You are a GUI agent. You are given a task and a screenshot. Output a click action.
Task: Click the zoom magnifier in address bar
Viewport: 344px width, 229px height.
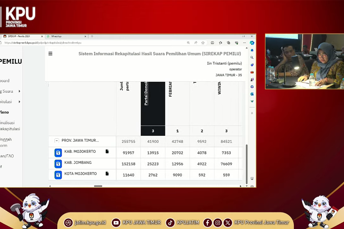coord(188,43)
